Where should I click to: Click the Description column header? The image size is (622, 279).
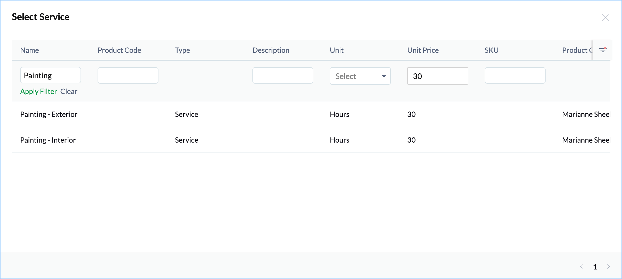[271, 50]
